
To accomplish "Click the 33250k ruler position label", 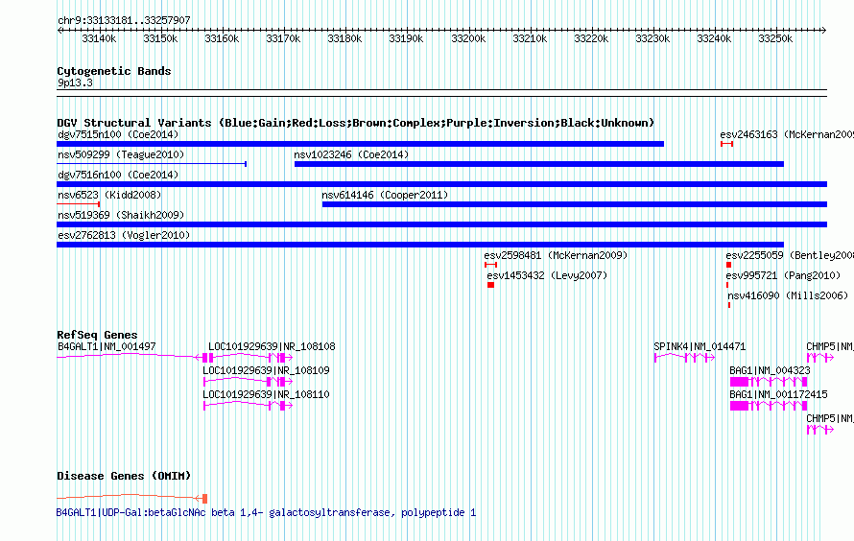I will (x=775, y=38).
